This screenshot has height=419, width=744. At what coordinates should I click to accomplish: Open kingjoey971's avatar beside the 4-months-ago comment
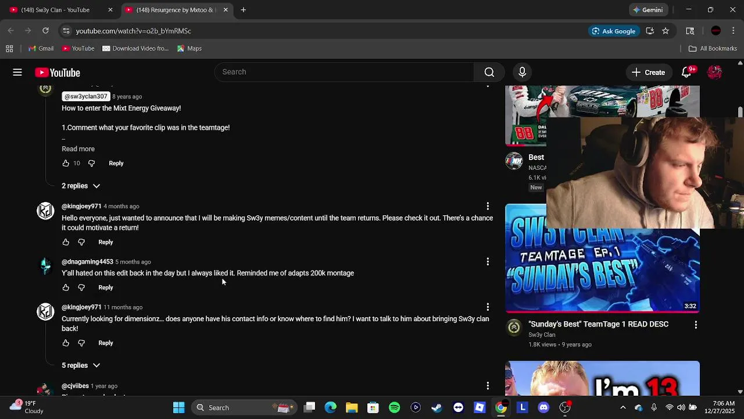(x=45, y=211)
